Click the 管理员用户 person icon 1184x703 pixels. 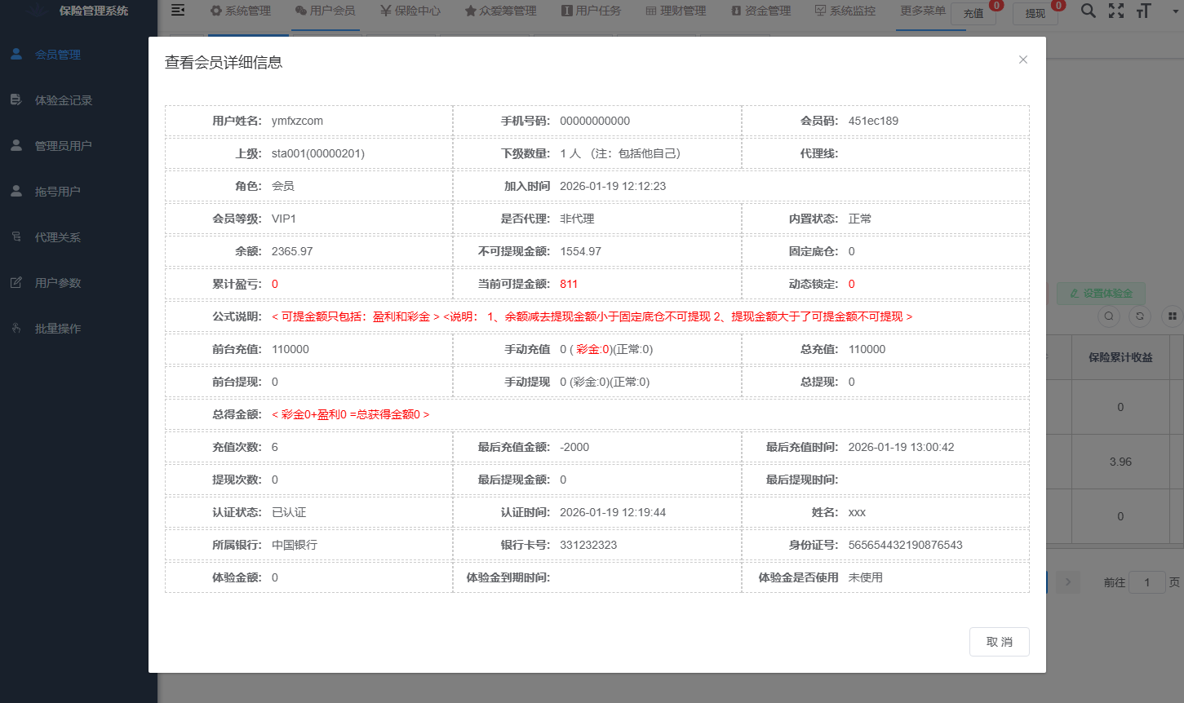click(x=16, y=145)
